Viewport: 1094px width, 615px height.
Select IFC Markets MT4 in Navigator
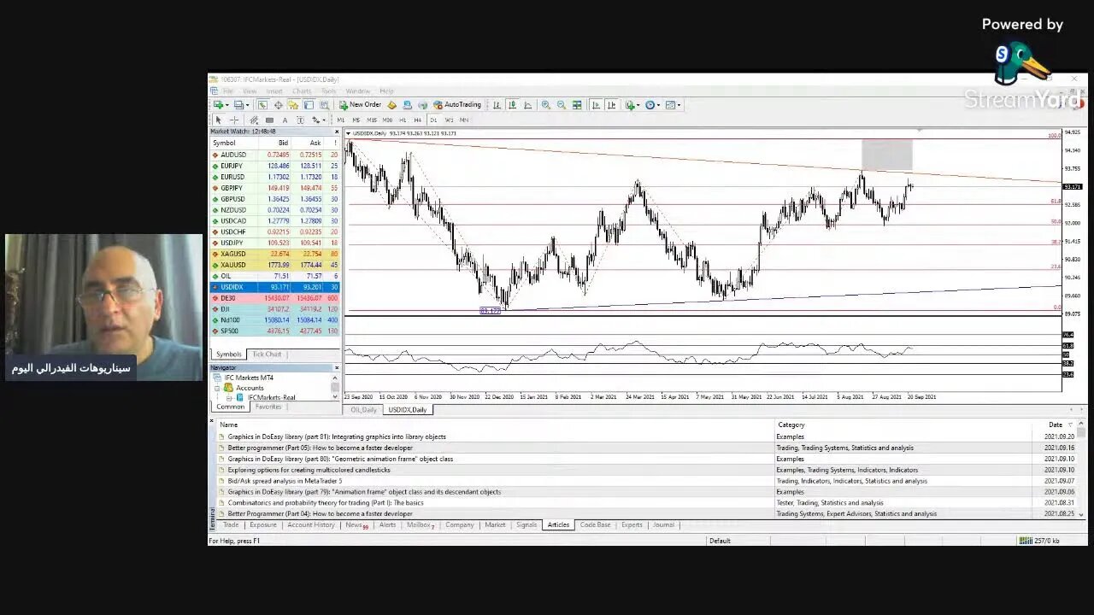tap(249, 378)
